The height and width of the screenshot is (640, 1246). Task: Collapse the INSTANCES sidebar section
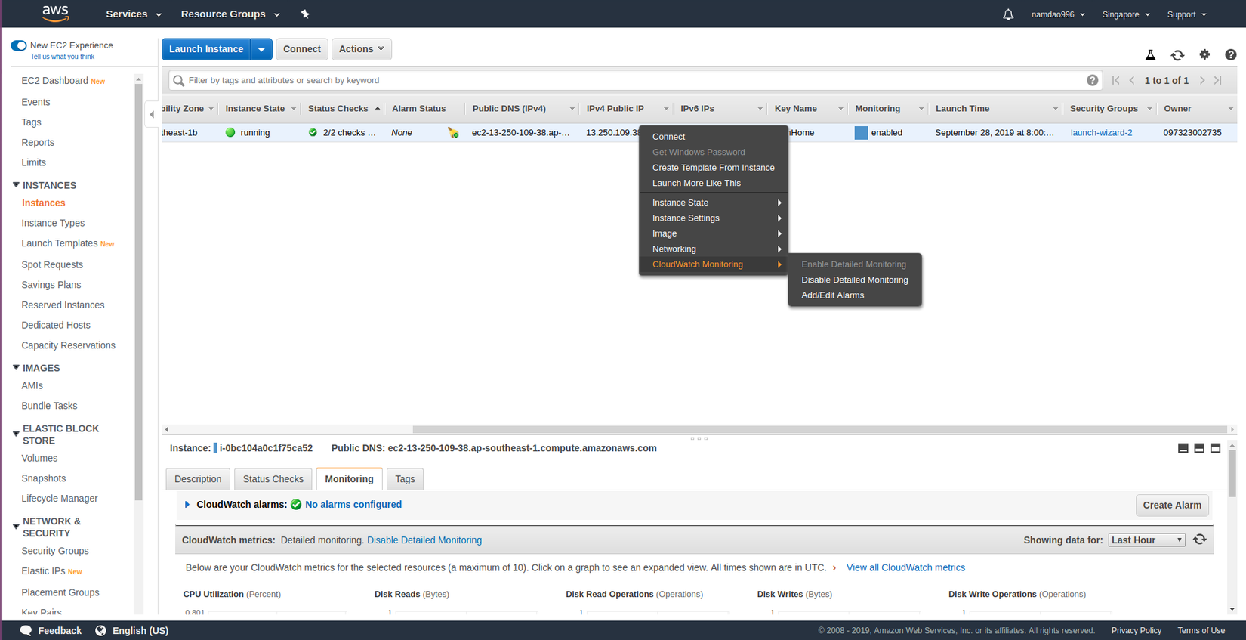pyautogui.click(x=16, y=184)
